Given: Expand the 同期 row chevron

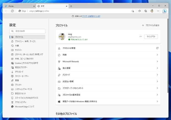Looking at the screenshot, I should pyautogui.click(x=157, y=55).
